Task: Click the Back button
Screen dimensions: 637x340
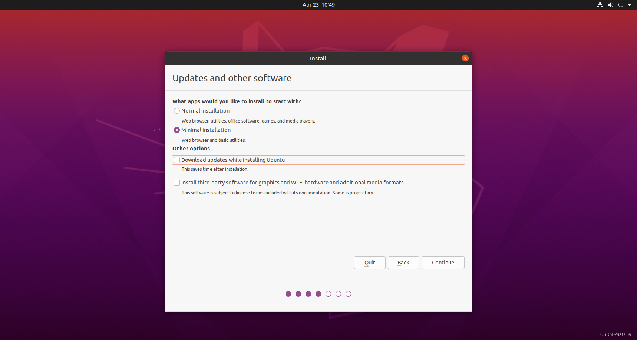Action: [x=403, y=263]
